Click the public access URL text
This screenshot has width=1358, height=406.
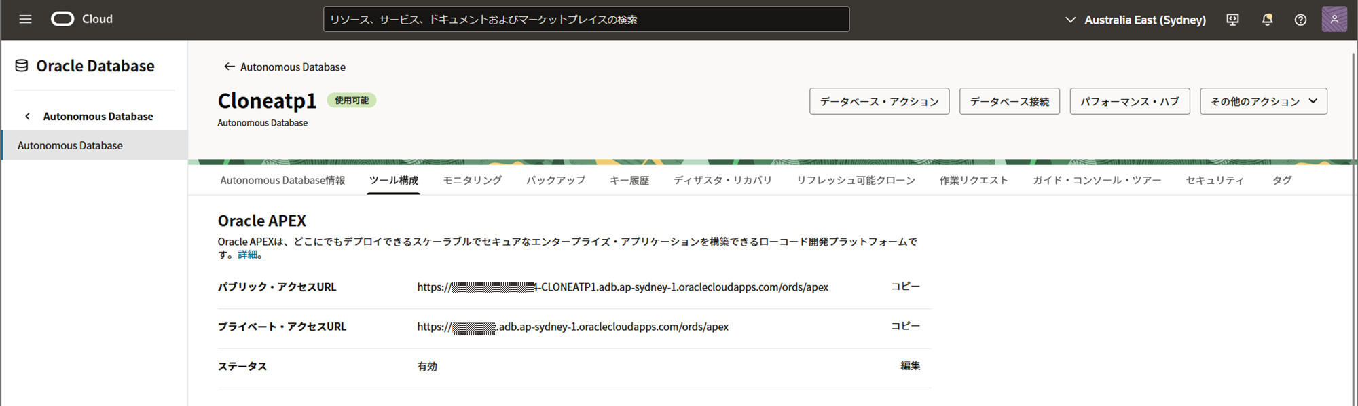(x=623, y=287)
